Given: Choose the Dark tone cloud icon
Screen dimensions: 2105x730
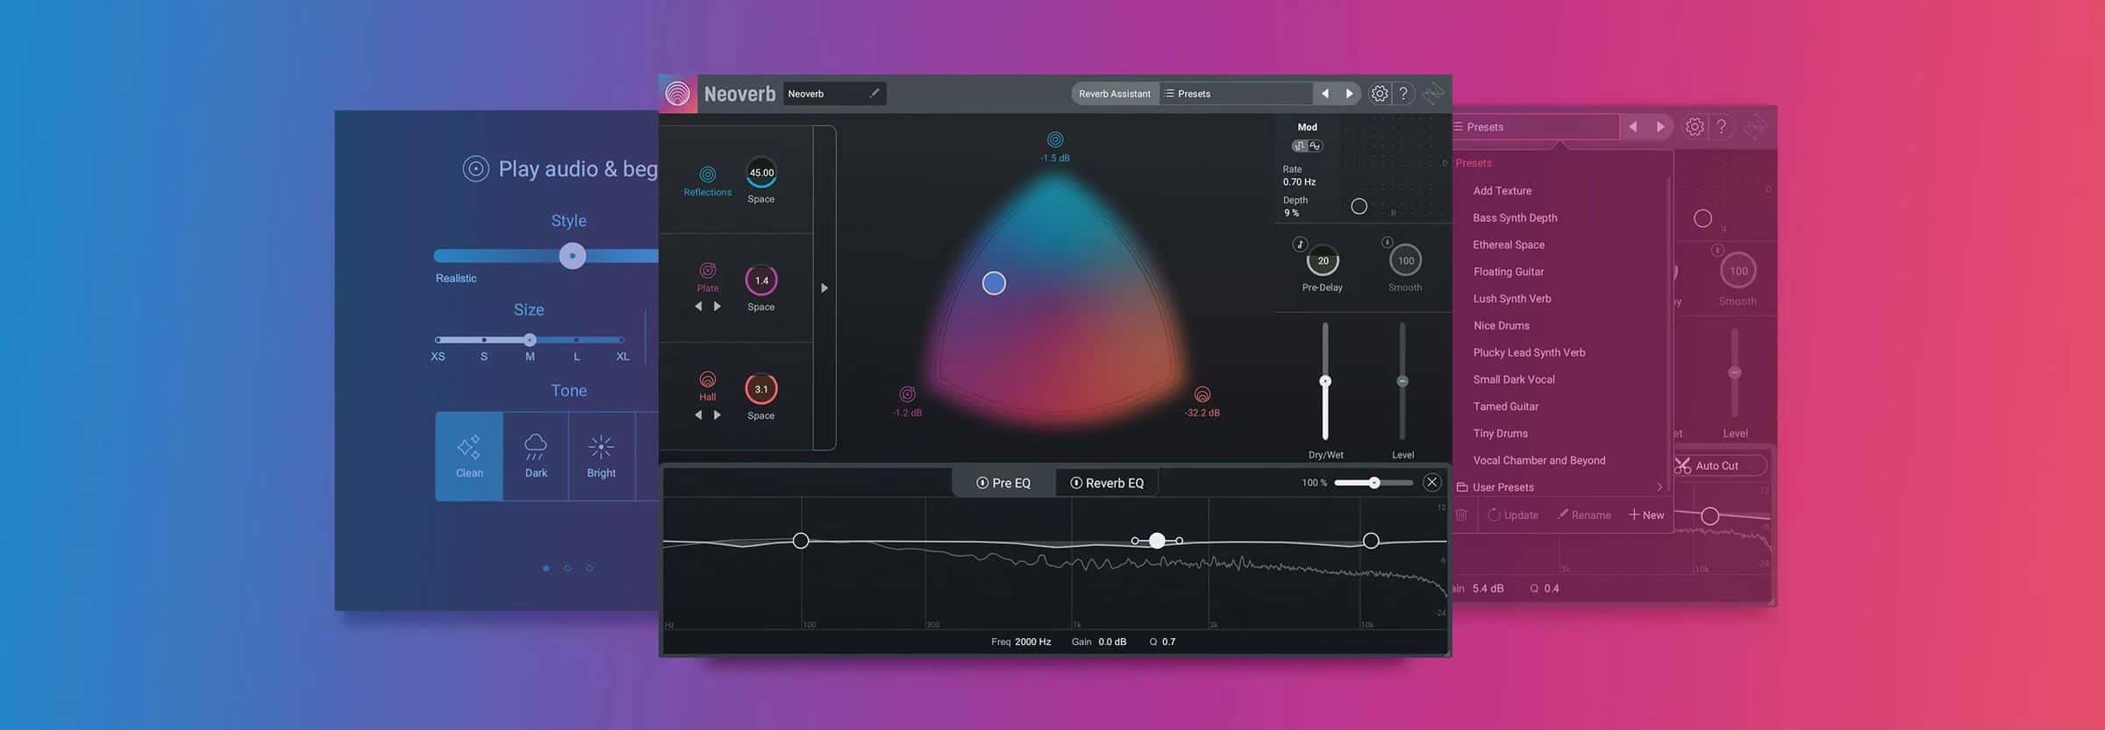Looking at the screenshot, I should (x=536, y=446).
